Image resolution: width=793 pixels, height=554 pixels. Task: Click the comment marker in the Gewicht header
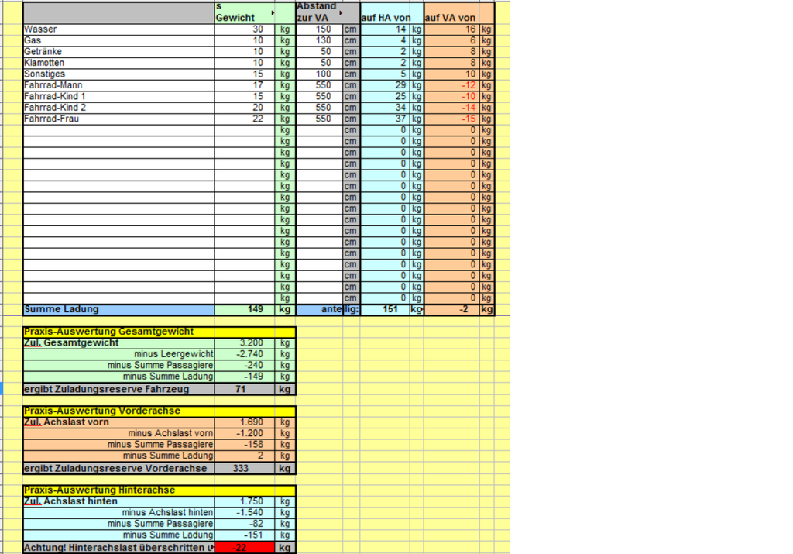pos(273,13)
